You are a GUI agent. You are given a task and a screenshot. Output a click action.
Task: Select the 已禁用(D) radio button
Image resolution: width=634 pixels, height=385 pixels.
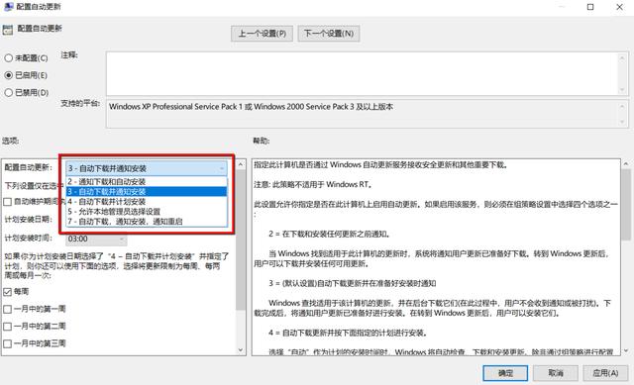coord(9,92)
